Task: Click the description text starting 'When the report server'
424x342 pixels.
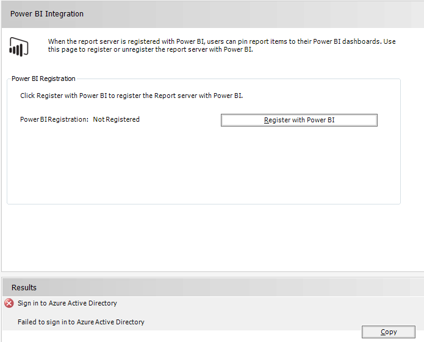Action: tap(221, 45)
